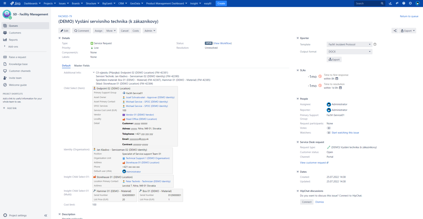Collapse the sidebar with the double-chevron icon
The height and width of the screenshot is (219, 423).
point(46,215)
